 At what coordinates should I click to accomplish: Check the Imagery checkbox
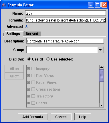point(33,69)
